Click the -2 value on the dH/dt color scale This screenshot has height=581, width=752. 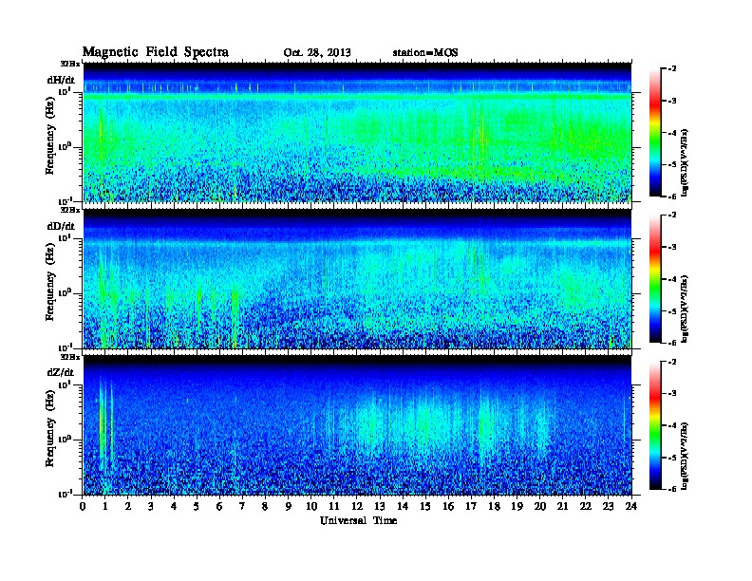672,69
